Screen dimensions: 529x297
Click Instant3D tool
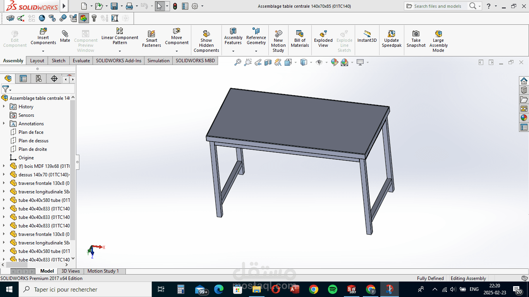pyautogui.click(x=367, y=36)
